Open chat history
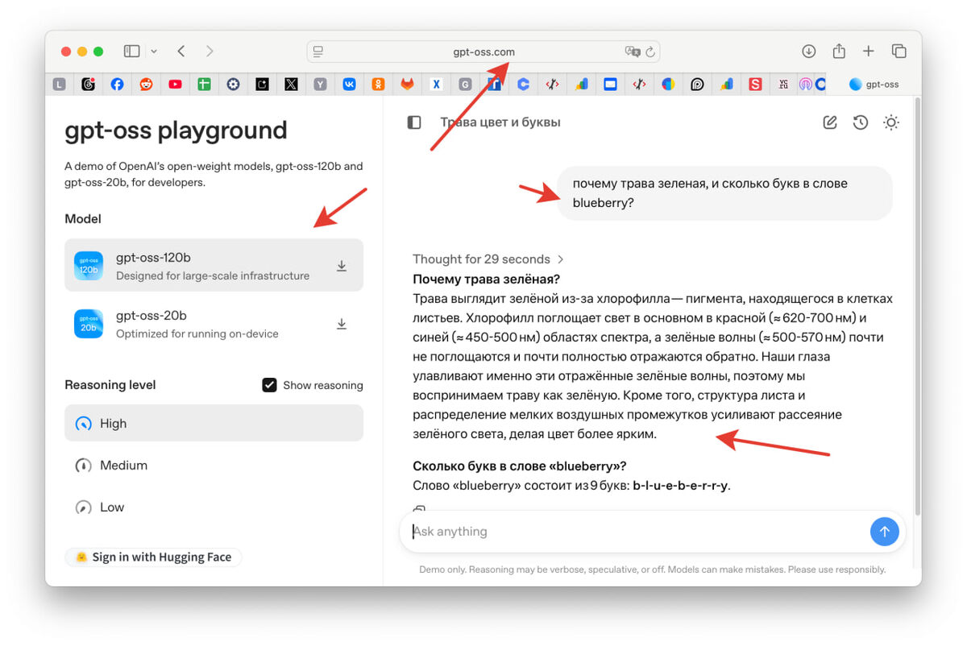 (x=861, y=122)
